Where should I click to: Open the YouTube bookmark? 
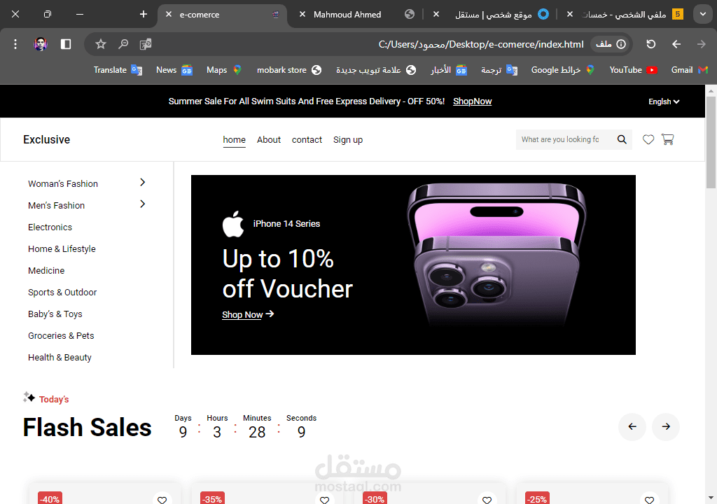point(633,70)
